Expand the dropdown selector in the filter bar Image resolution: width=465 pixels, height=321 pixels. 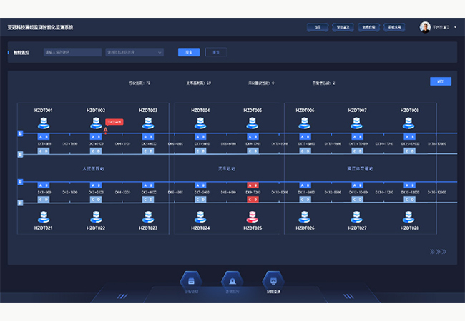coord(134,52)
